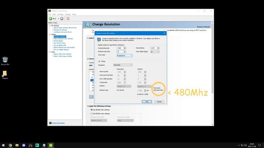
Task: Show hidden system tray icons chevron
Action: coord(238,145)
